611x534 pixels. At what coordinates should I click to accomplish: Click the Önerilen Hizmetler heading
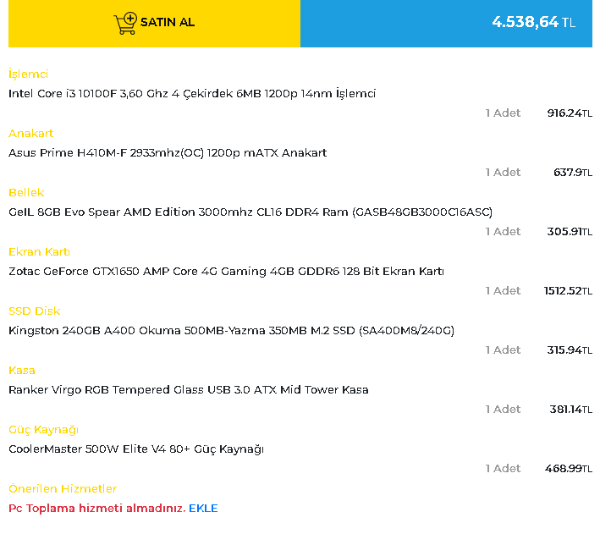point(63,489)
